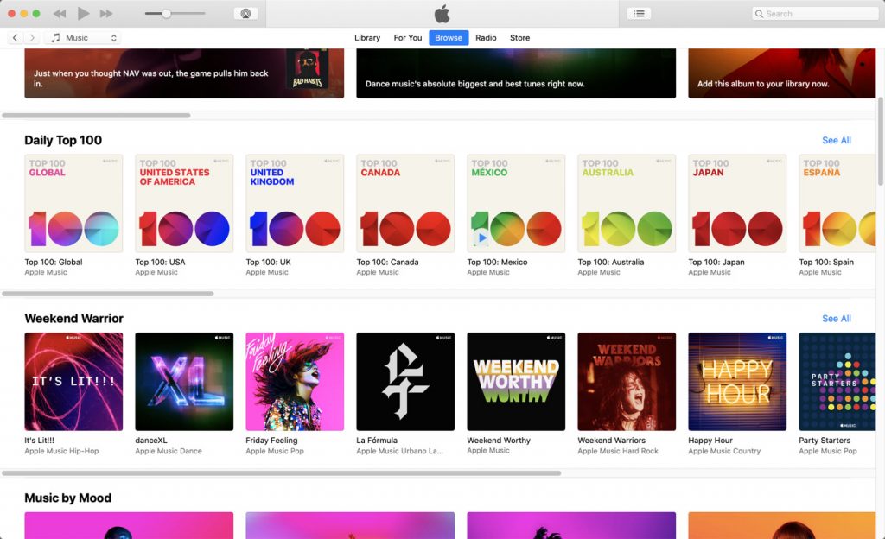
Task: Open the Party Starters playlist cover
Action: (x=837, y=382)
